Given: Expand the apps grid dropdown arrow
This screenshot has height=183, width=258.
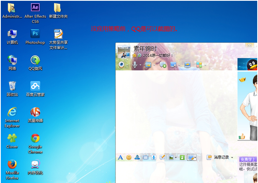Looking at the screenshot, I should tap(205, 65).
